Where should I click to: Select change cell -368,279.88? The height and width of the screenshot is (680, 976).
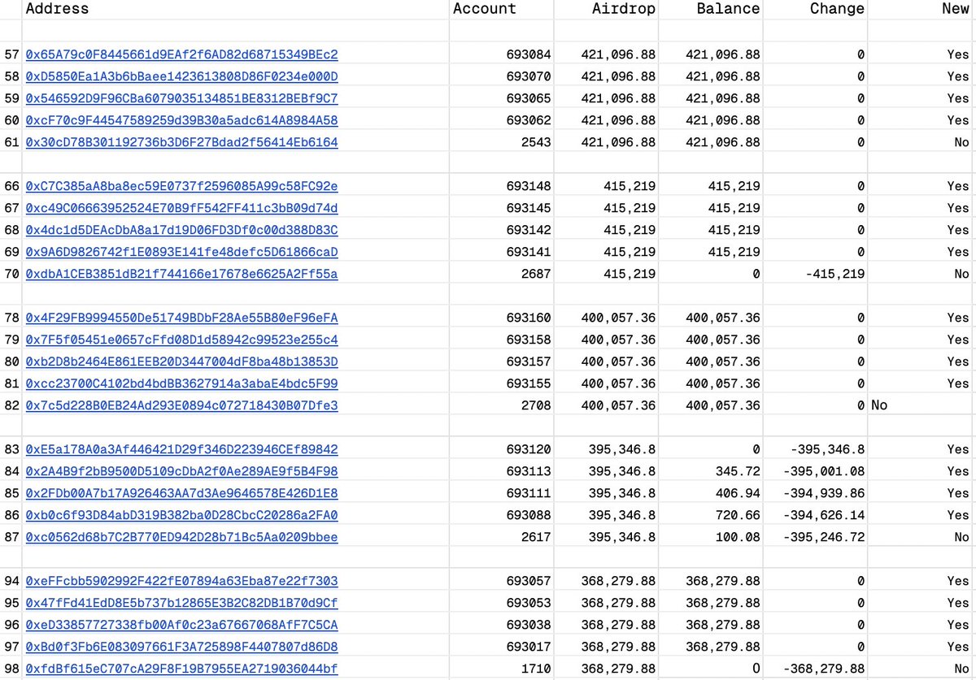pos(823,669)
